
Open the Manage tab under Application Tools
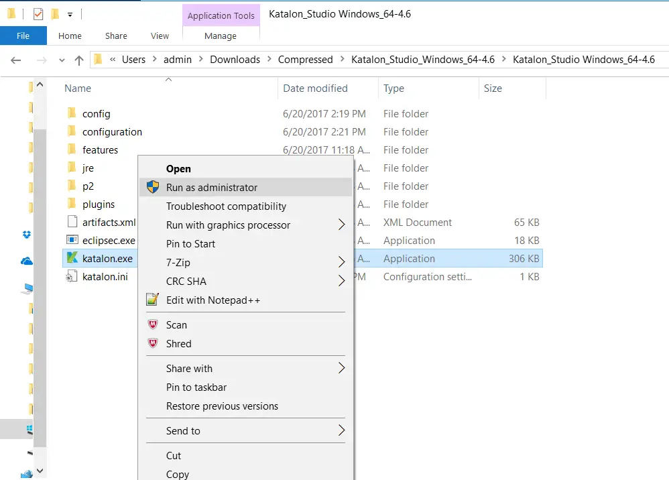(221, 36)
